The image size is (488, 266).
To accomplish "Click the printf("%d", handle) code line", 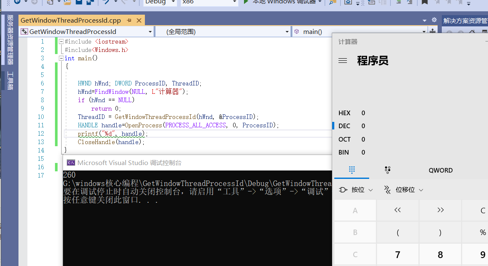I will pyautogui.click(x=113, y=134).
